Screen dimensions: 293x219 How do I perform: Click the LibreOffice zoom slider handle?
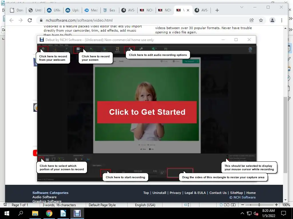point(259,205)
